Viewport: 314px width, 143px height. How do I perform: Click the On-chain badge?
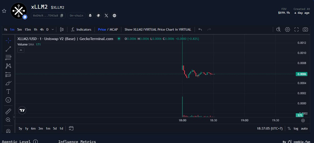coord(76,16)
